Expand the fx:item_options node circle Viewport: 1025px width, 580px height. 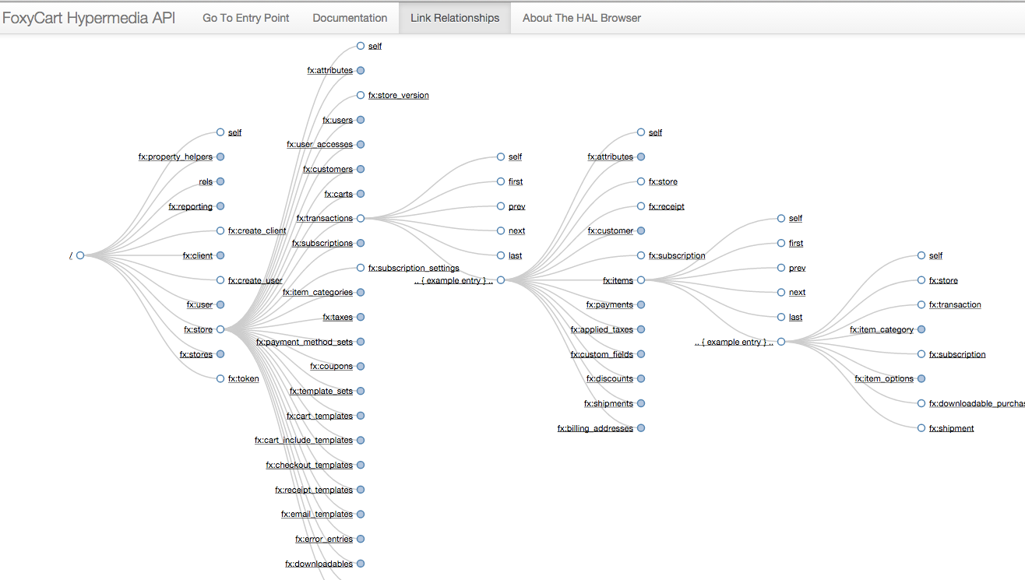[921, 378]
